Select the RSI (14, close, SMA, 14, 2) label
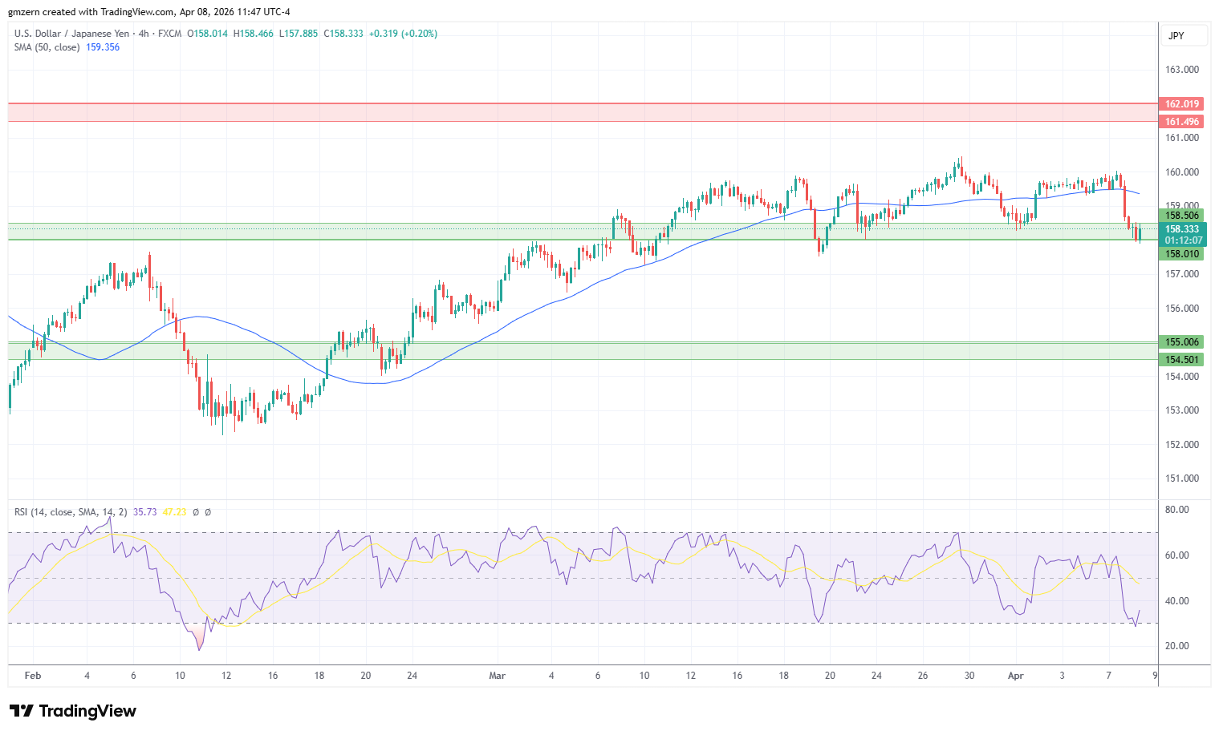The image size is (1219, 735). click(71, 512)
